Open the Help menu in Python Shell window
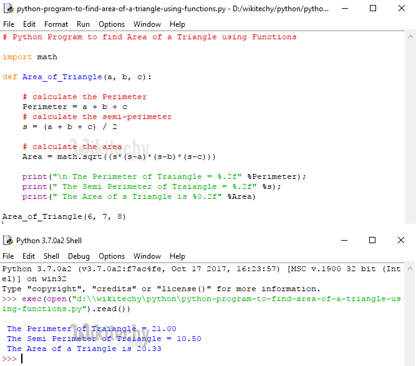The height and width of the screenshot is (366, 416). [x=177, y=256]
